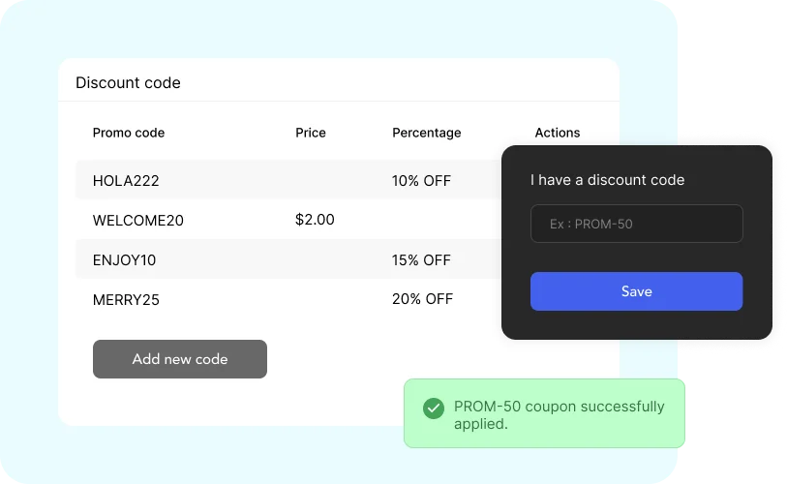Sort by the Price column header
787x484 pixels.
click(311, 133)
